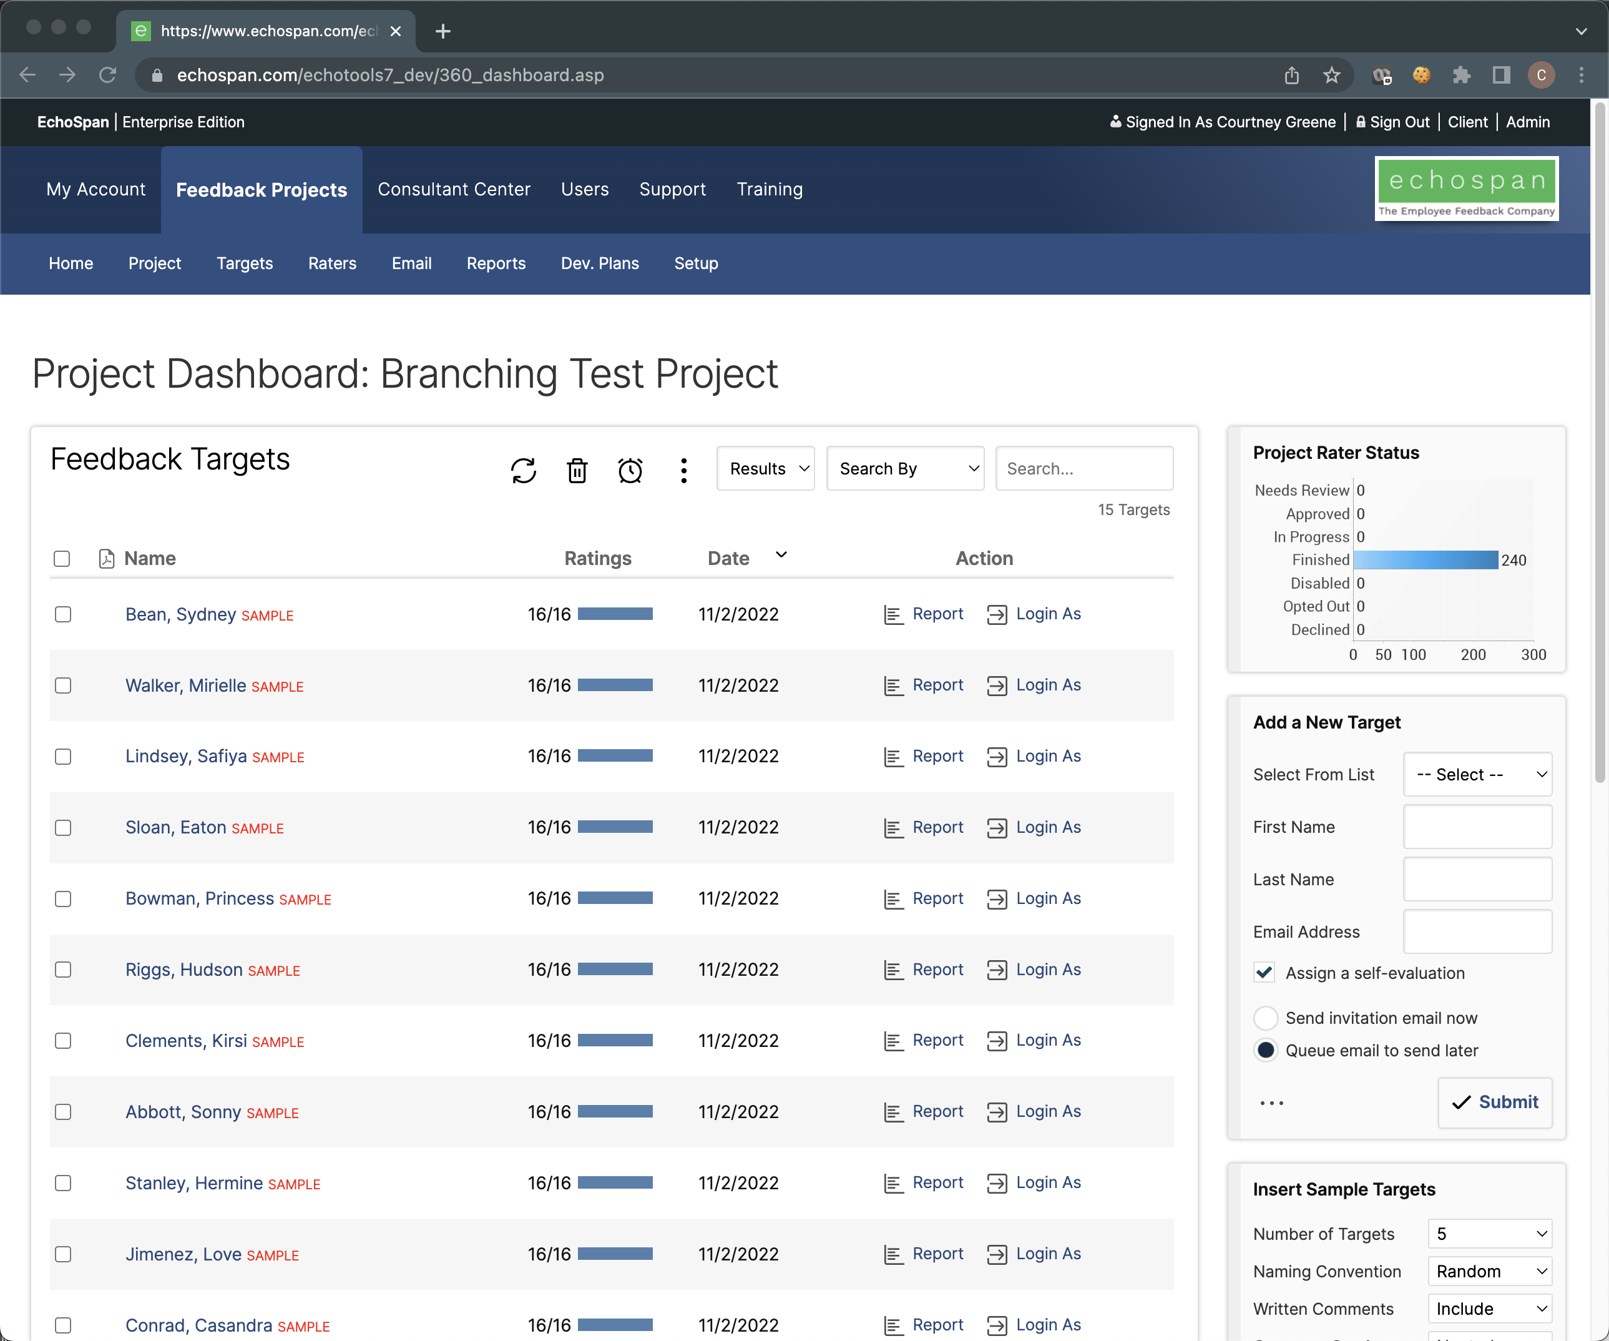Open the Naming Convention dropdown
Screen dimensions: 1609x1341
point(1489,1270)
